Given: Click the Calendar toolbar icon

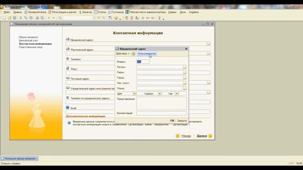Looking at the screenshot, I should coord(132,18).
